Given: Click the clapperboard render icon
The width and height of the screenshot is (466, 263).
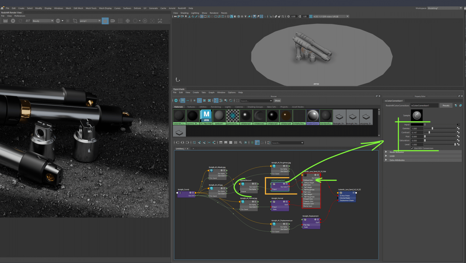Looking at the screenshot, I should [5, 21].
